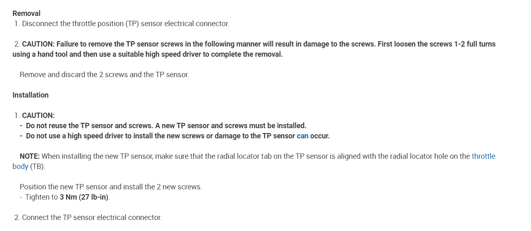Click the text "(TB)" after the body link

coord(37,167)
